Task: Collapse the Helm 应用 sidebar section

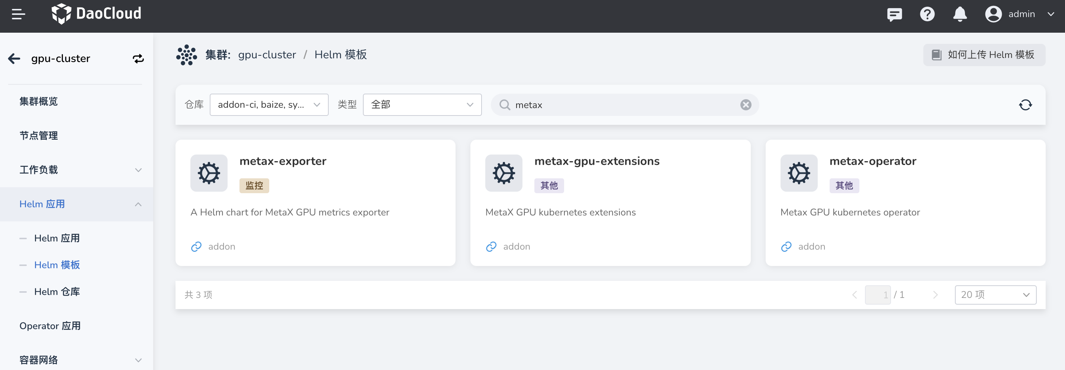Action: click(x=138, y=204)
